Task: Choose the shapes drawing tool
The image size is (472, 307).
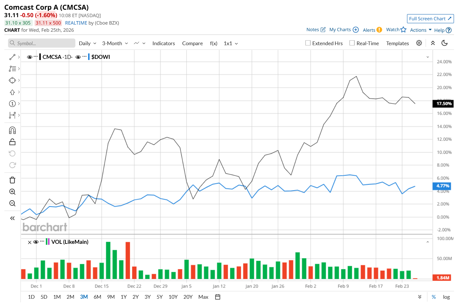Action: click(12, 80)
